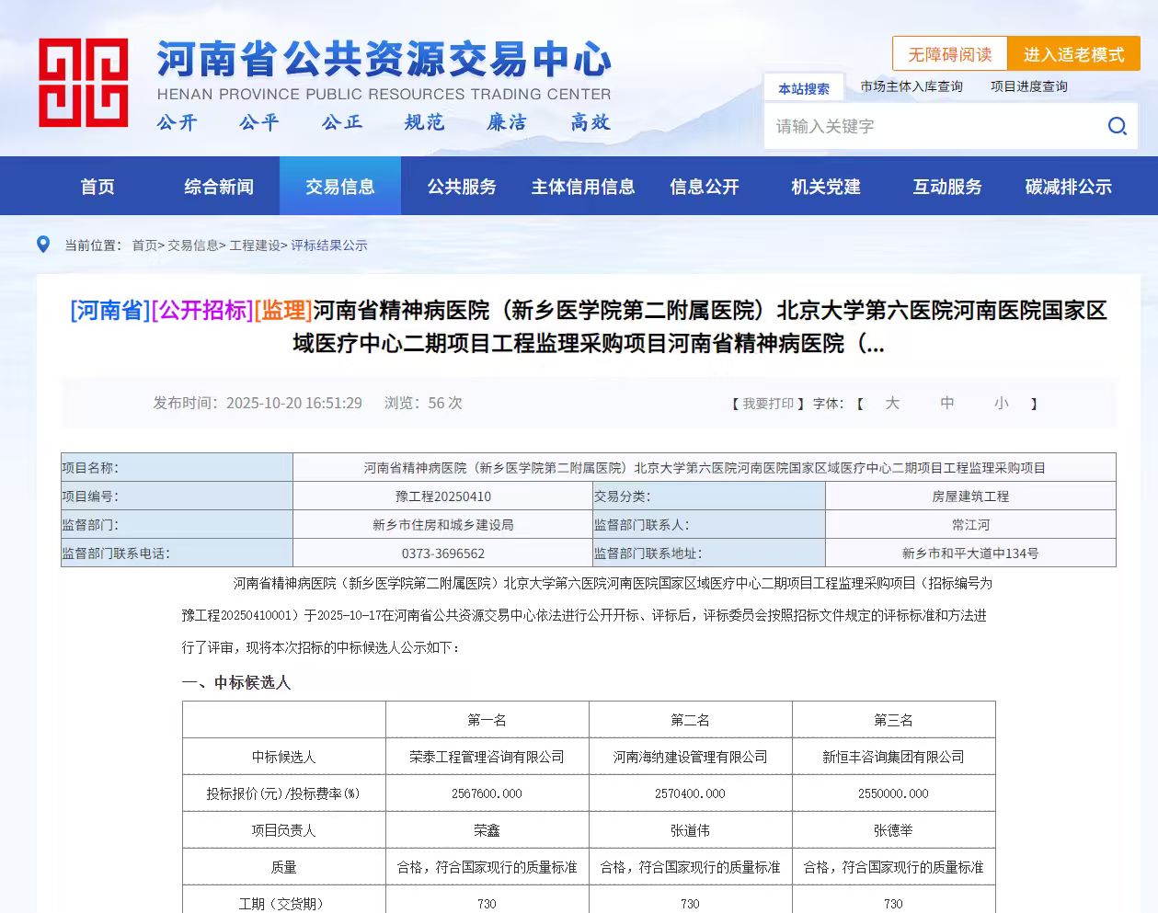Click the blue location pin icon
The image size is (1158, 913).
[x=43, y=245]
